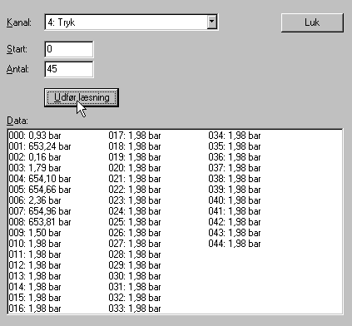Viewport: 352px width, 326px height.
Task: Select the Kanal combo box showing '4: Tryk'
Action: [x=131, y=22]
